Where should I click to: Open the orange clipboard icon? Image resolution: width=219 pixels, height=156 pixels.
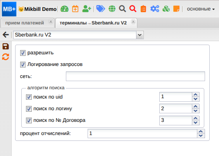point(143,9)
